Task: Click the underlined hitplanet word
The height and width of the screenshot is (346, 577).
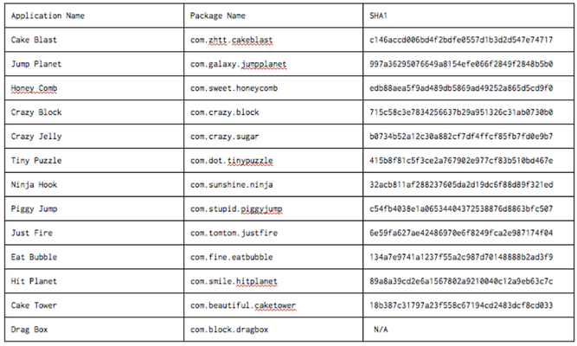Action: 256,282
